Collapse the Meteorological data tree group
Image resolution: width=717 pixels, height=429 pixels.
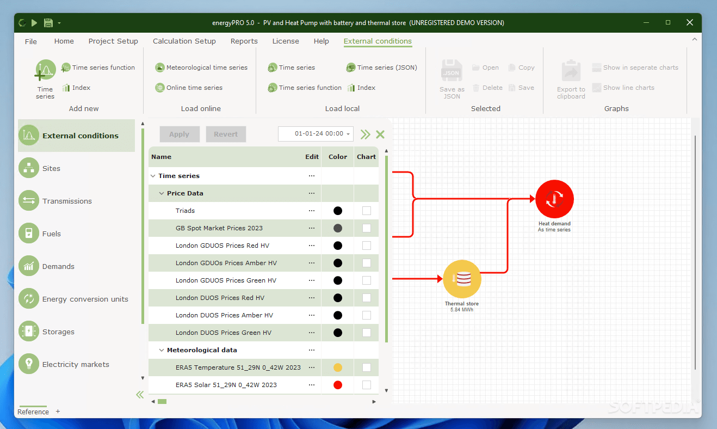click(162, 350)
